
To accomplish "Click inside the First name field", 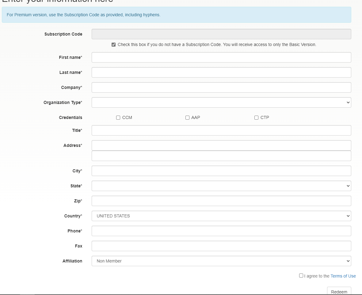I will [x=221, y=57].
